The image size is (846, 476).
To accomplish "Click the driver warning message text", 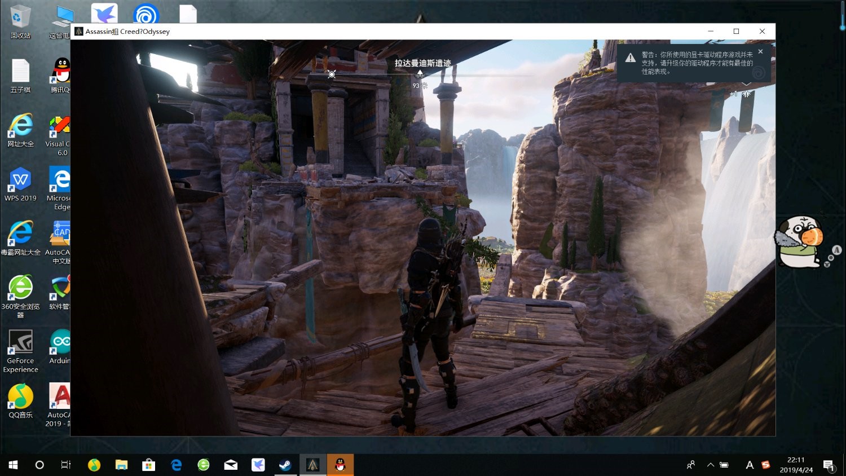I will click(697, 63).
